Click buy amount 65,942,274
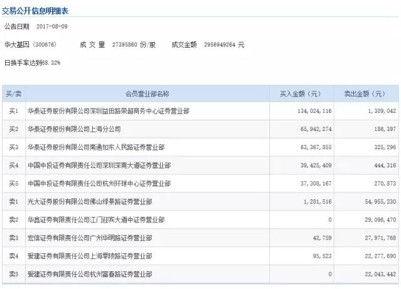 [316, 129]
